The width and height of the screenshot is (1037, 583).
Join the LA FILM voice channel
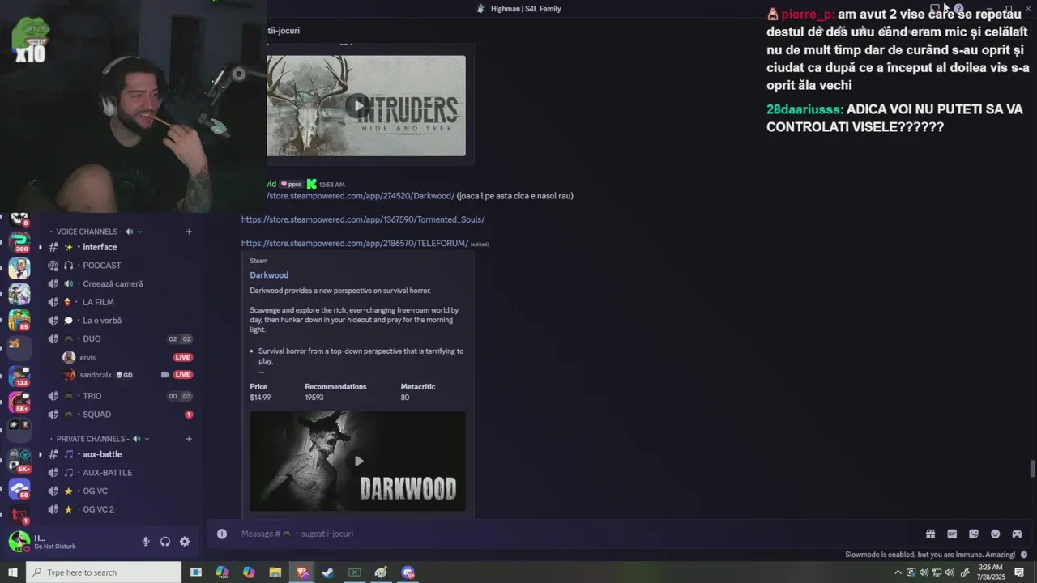(120, 302)
